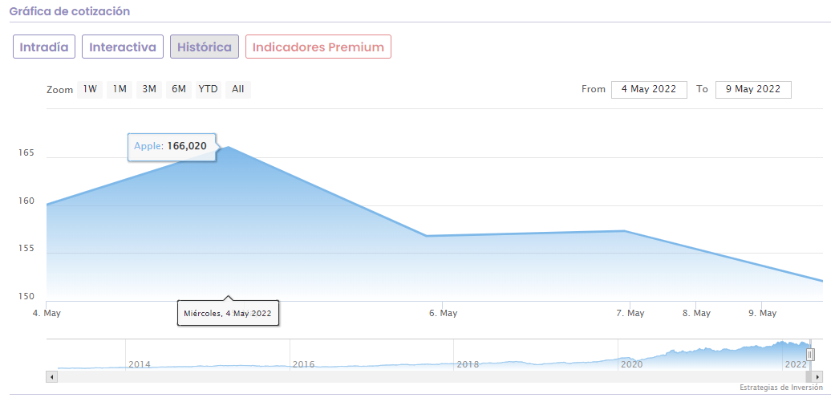Open Indicadores Premium
839x406 pixels.
tap(318, 47)
